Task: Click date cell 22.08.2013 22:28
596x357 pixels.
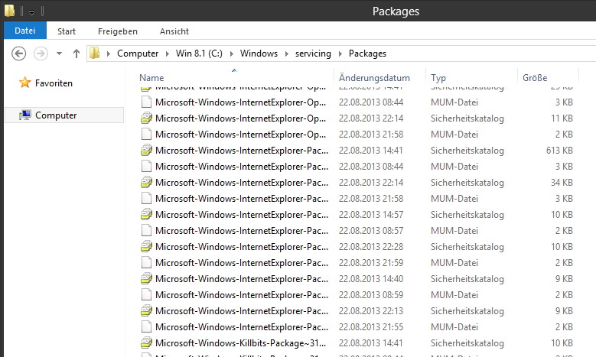Action: click(371, 246)
